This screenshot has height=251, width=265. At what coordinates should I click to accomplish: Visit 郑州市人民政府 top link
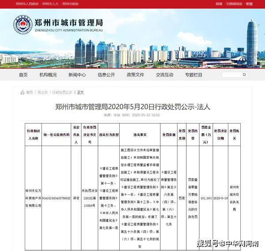coord(27,4)
